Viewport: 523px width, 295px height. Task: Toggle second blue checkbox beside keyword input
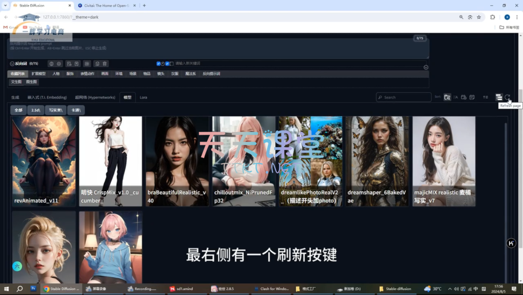(x=168, y=64)
